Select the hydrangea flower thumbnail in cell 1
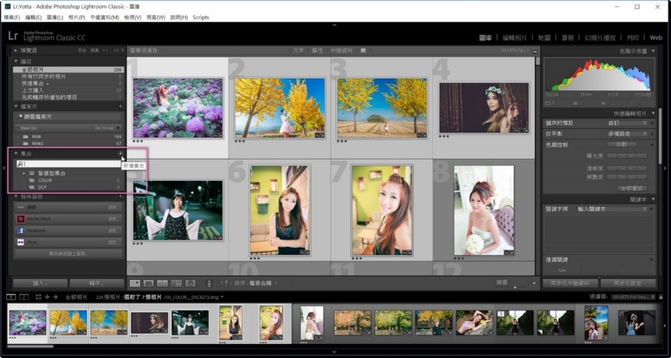 (178, 108)
